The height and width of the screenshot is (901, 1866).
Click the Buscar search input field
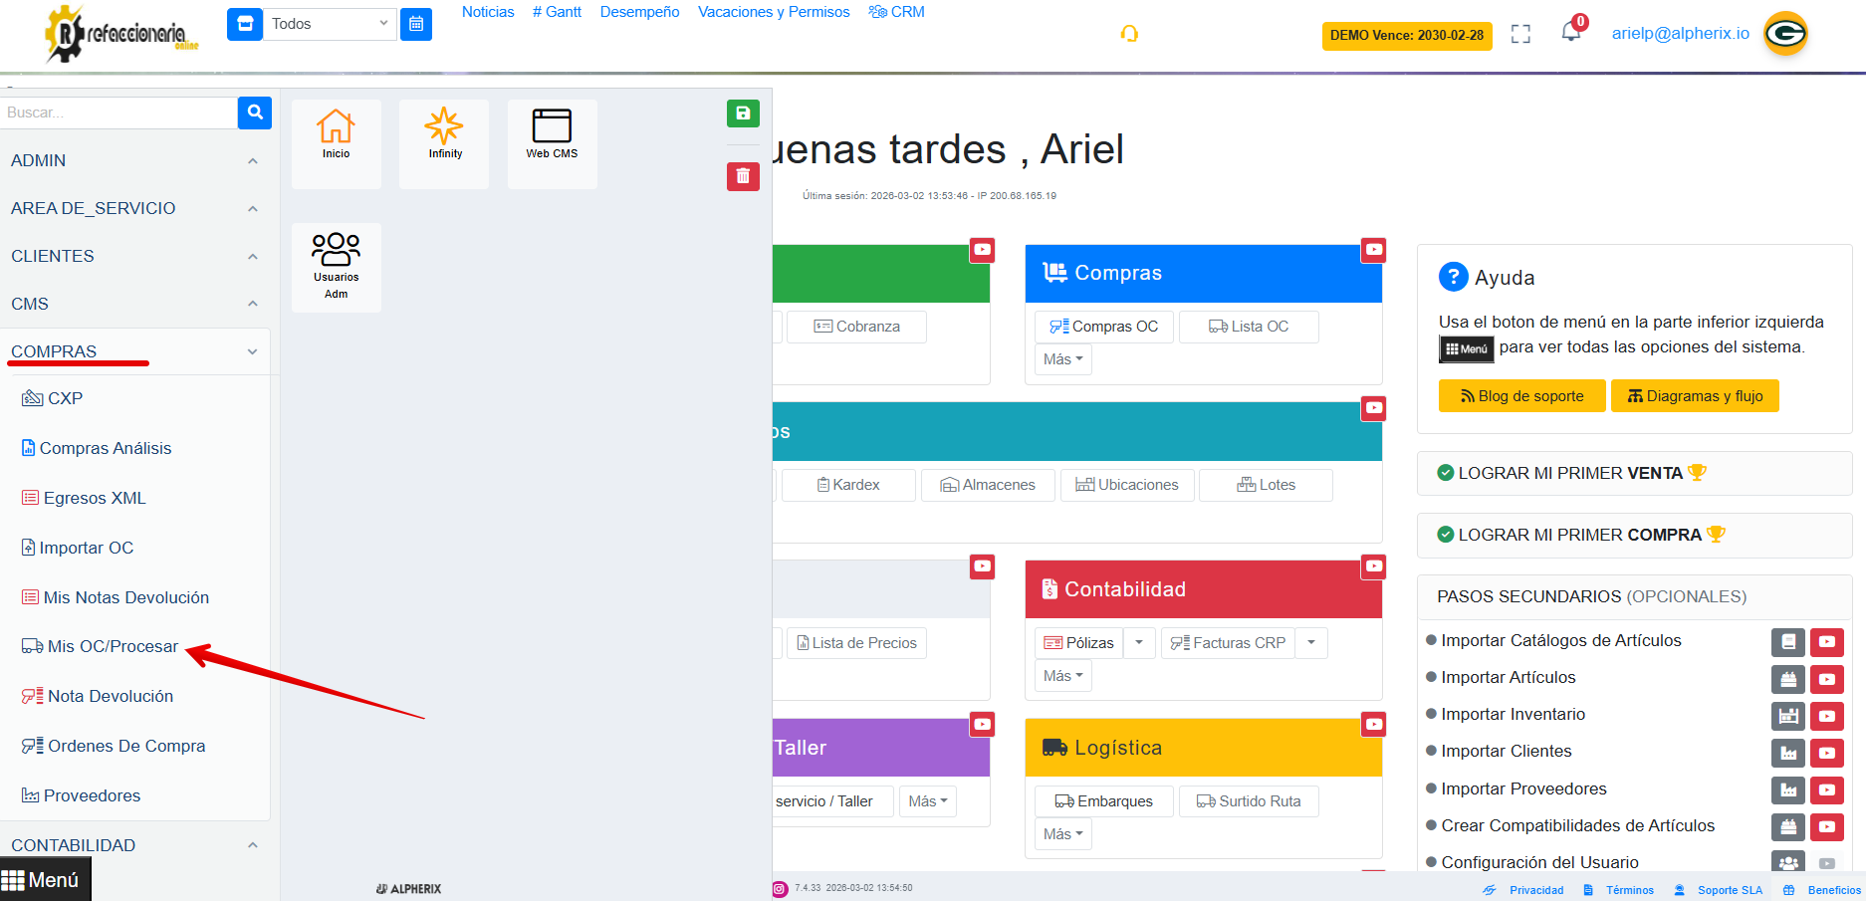(118, 113)
